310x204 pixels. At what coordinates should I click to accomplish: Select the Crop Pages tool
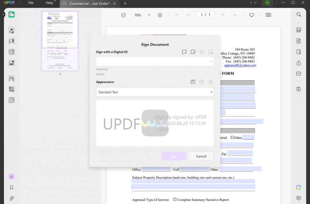click(x=11, y=89)
